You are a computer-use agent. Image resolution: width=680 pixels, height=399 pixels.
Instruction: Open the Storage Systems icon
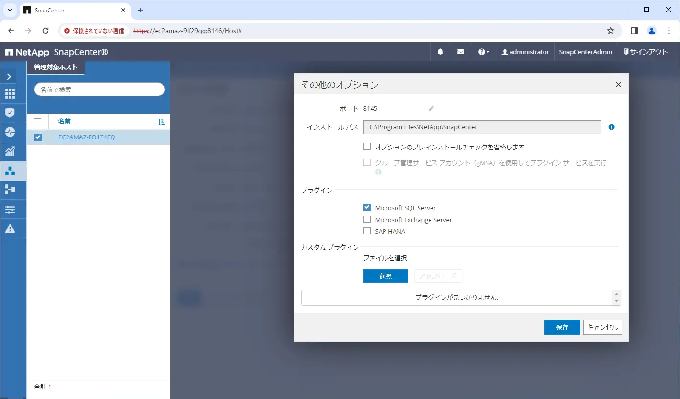[x=10, y=190]
